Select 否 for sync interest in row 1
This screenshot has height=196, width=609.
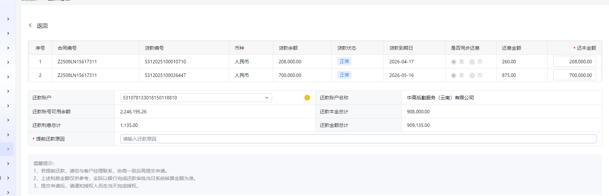click(x=472, y=62)
